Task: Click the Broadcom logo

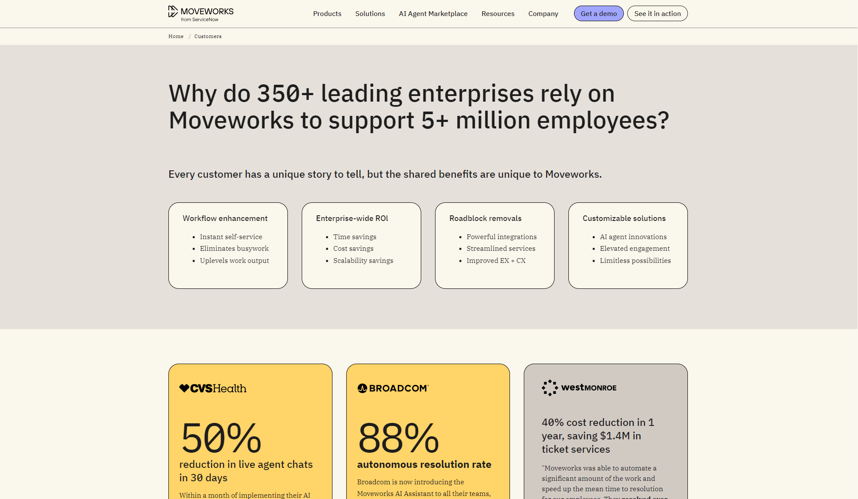Action: (x=393, y=388)
